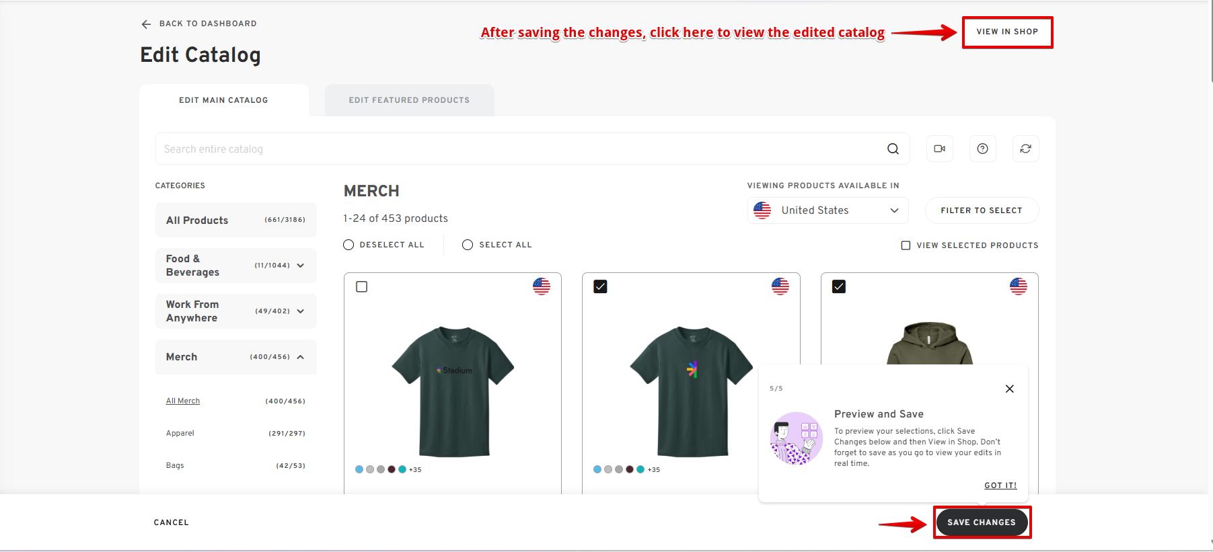Click the refresh catalog icon

[x=1025, y=149]
